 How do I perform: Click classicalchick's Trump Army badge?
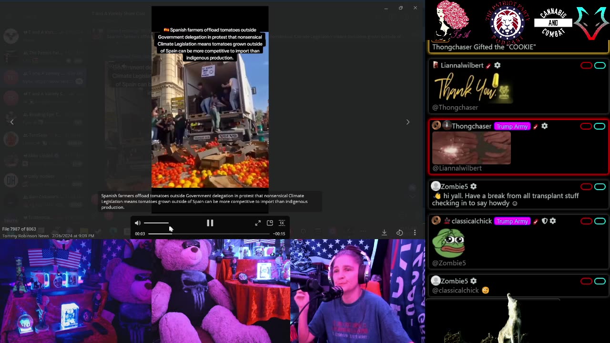pos(512,221)
